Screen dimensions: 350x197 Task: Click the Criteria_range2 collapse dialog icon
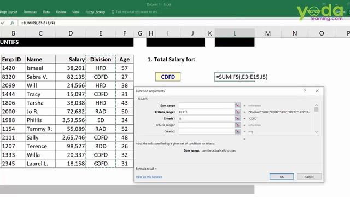coord(237,125)
